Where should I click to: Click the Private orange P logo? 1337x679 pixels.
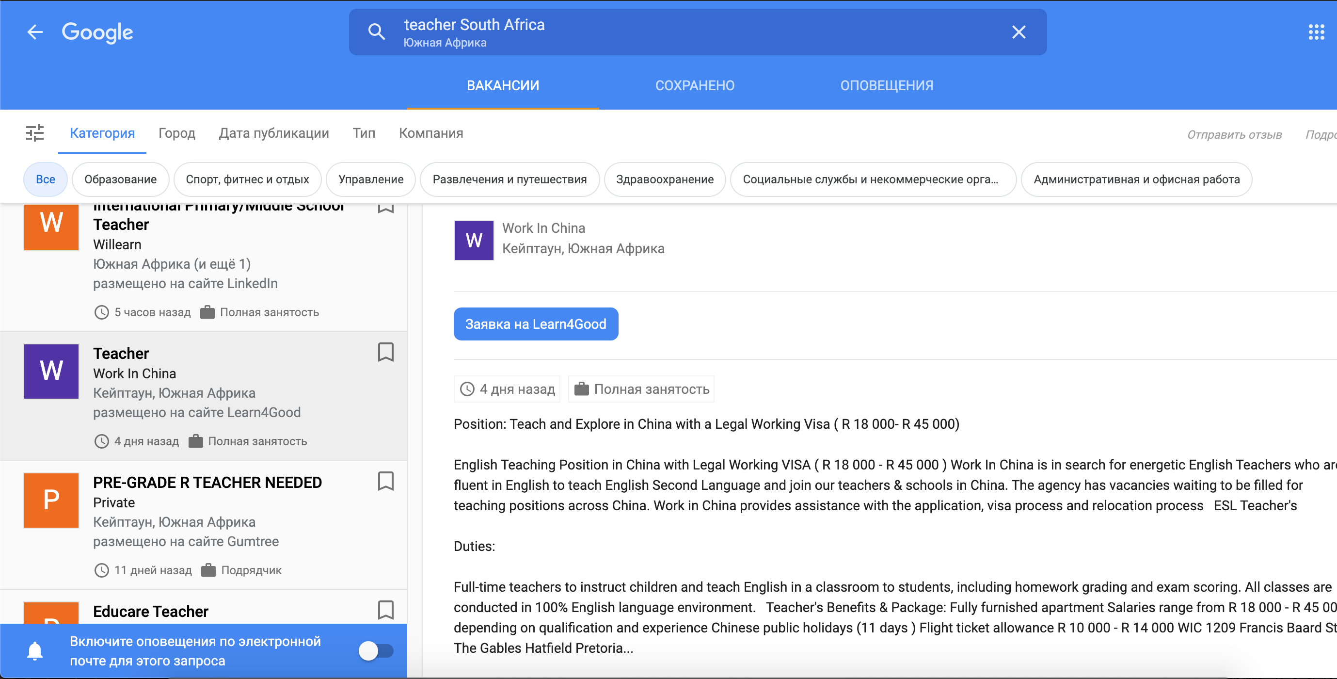(x=51, y=500)
